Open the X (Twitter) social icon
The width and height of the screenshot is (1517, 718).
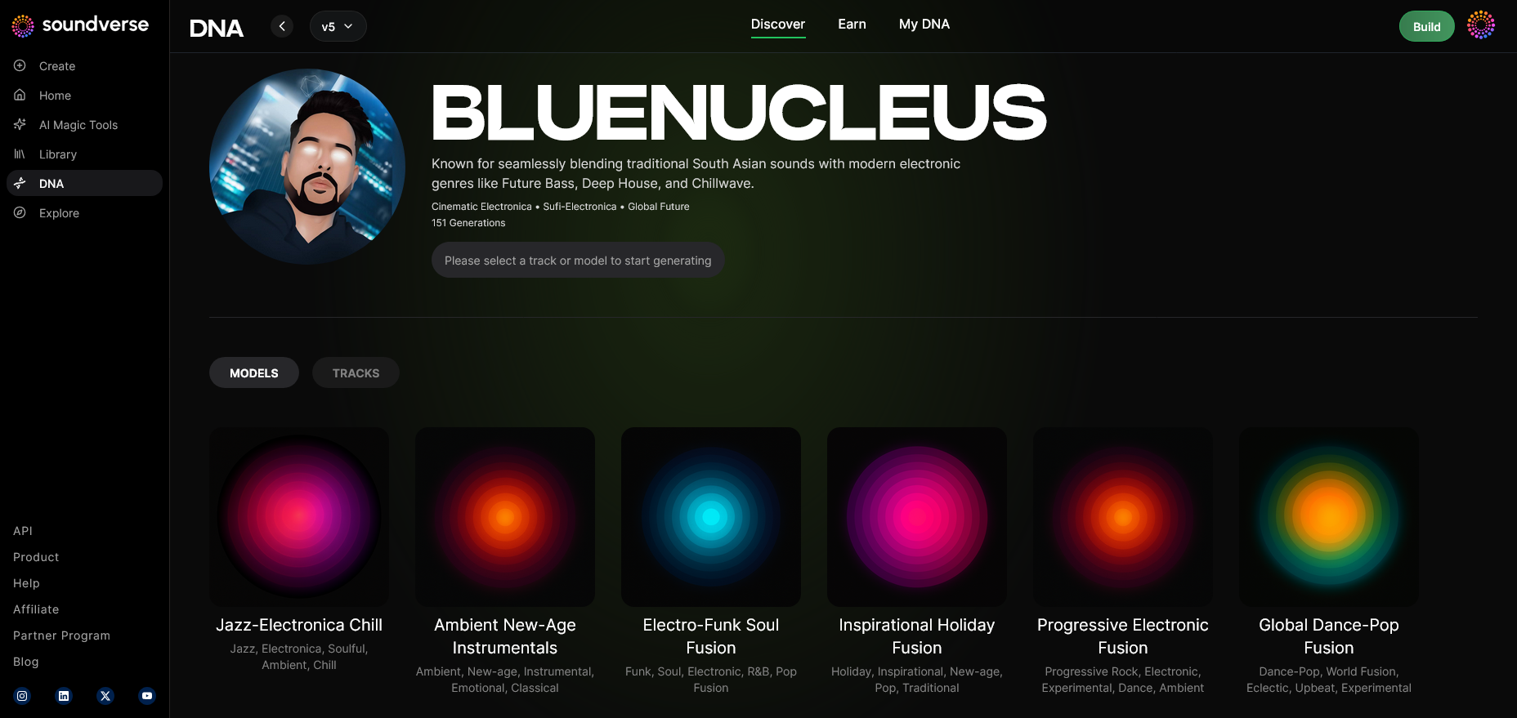(105, 696)
